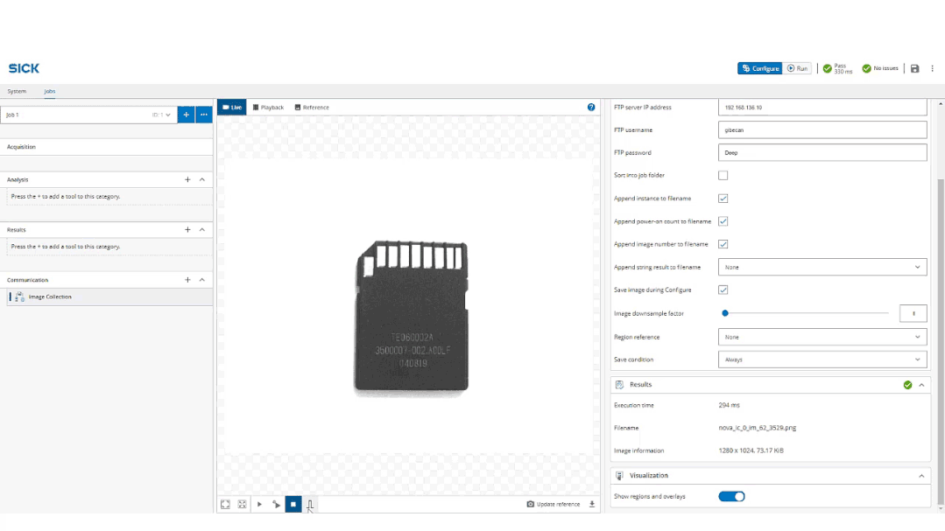Viewport: 945px width, 531px height.
Task: Click the fit-to-view icon in image toolbar
Action: [x=225, y=504]
